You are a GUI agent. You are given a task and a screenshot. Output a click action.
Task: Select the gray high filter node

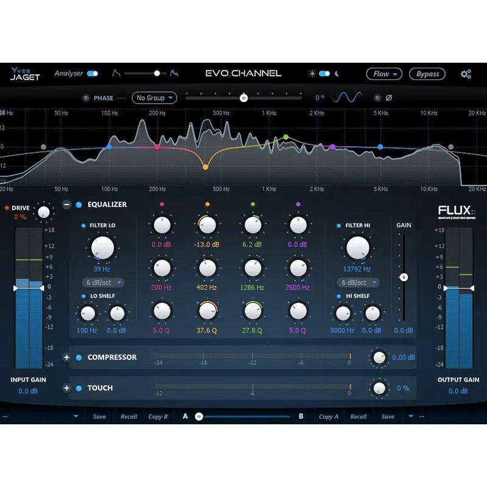pyautogui.click(x=450, y=147)
